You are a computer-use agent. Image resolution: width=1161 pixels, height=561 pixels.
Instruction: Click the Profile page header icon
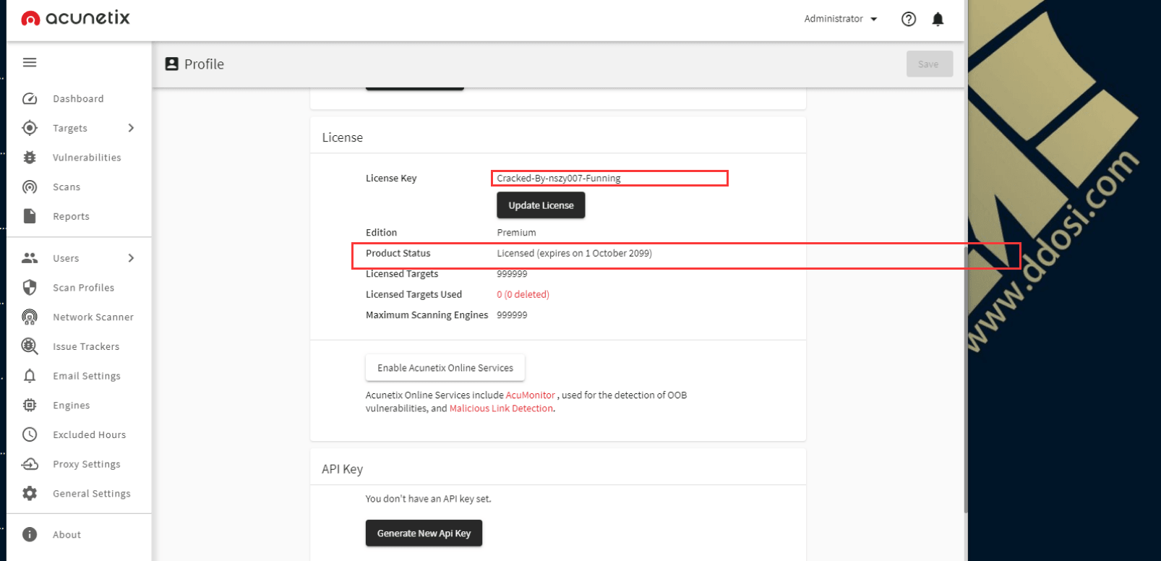(x=172, y=64)
